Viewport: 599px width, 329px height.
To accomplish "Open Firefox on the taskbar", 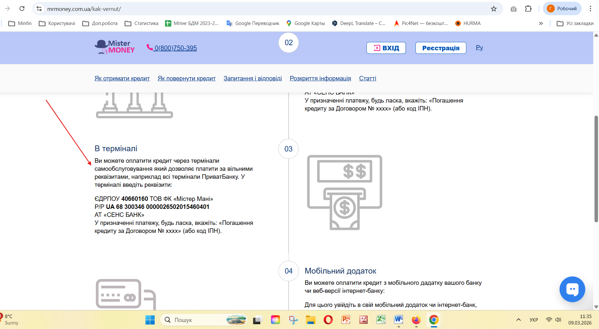I will tap(416, 320).
